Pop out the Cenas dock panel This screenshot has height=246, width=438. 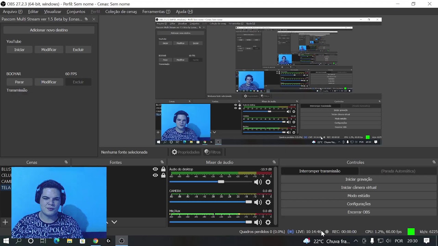66,162
